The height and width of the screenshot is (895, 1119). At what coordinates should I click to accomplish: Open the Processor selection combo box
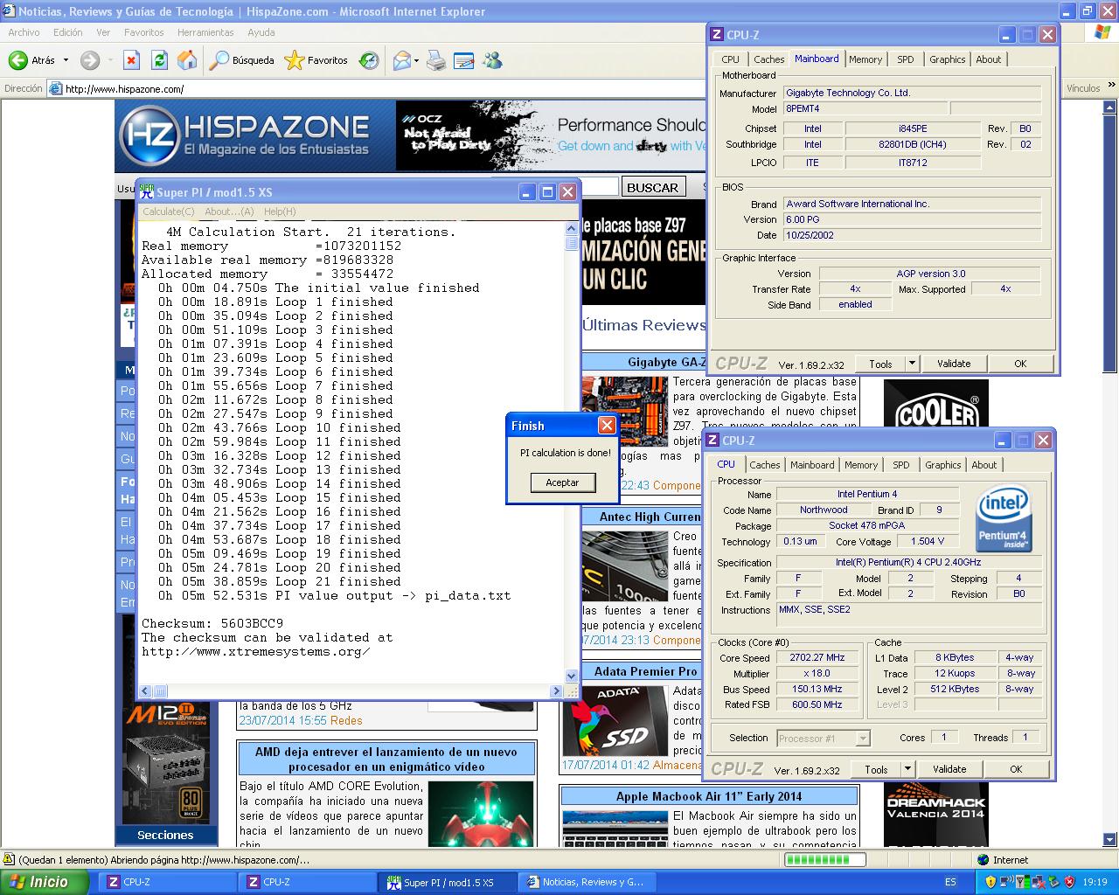click(x=823, y=739)
